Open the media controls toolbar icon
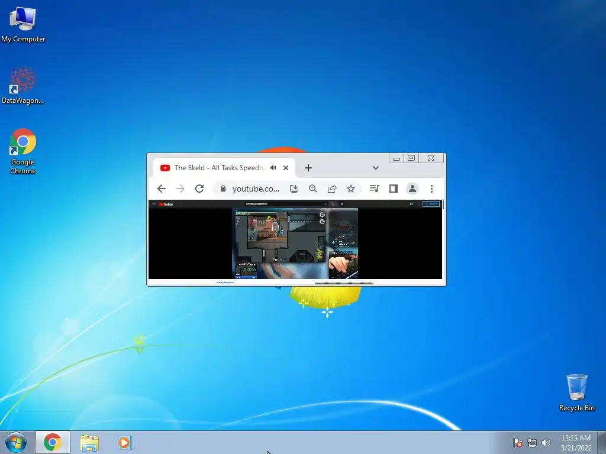The height and width of the screenshot is (454, 606). tap(374, 189)
